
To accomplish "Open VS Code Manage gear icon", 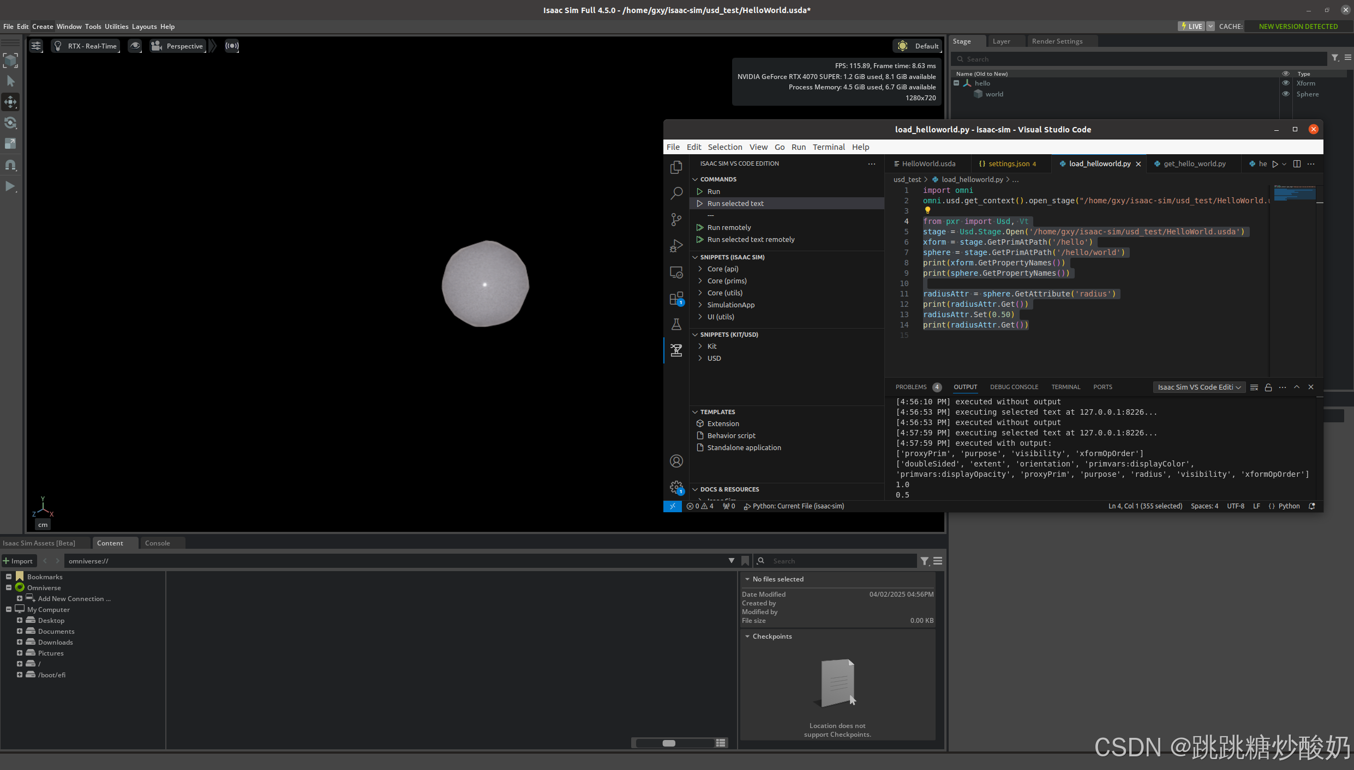I will 676,487.
